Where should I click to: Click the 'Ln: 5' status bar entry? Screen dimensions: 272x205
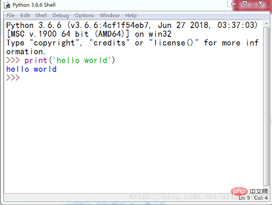(244, 198)
